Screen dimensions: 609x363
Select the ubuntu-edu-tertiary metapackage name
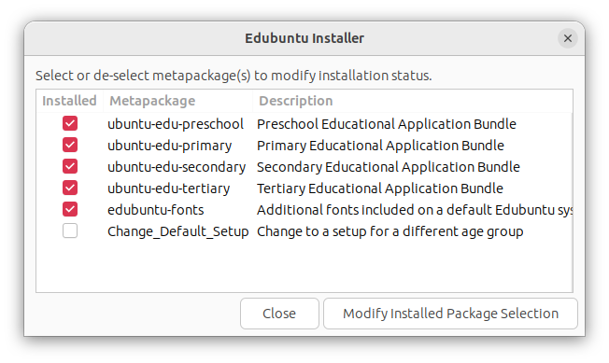[169, 188]
